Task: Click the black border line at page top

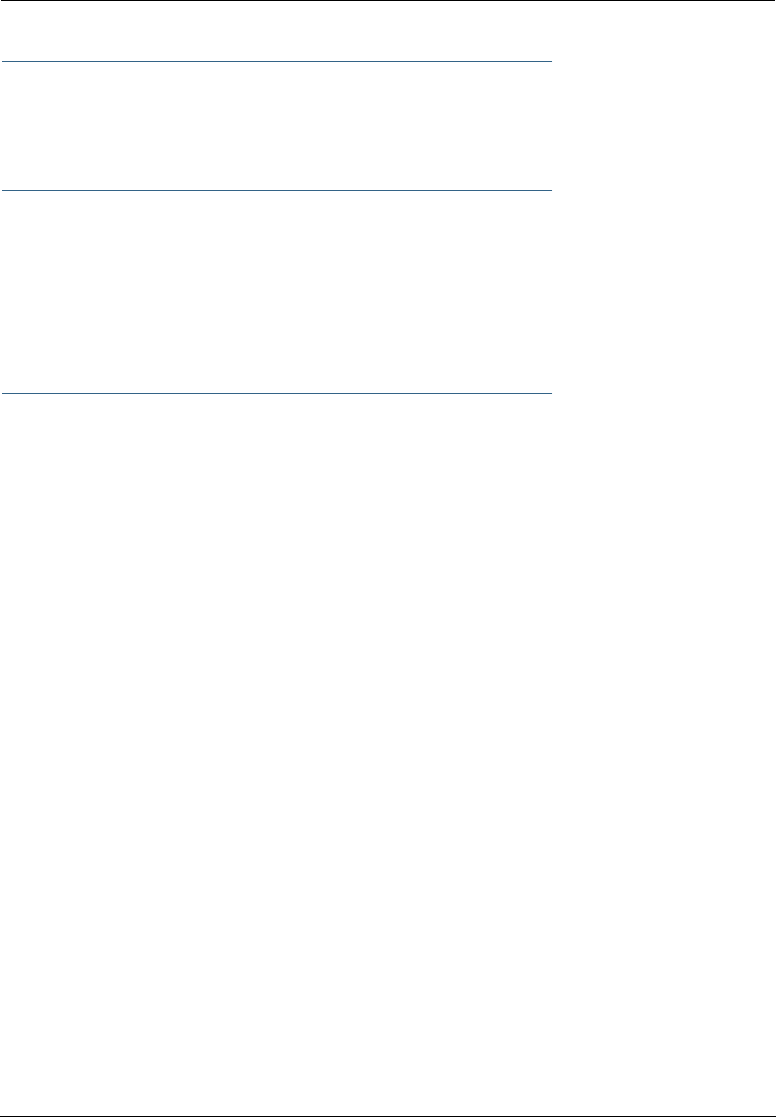Action: pos(388,1)
